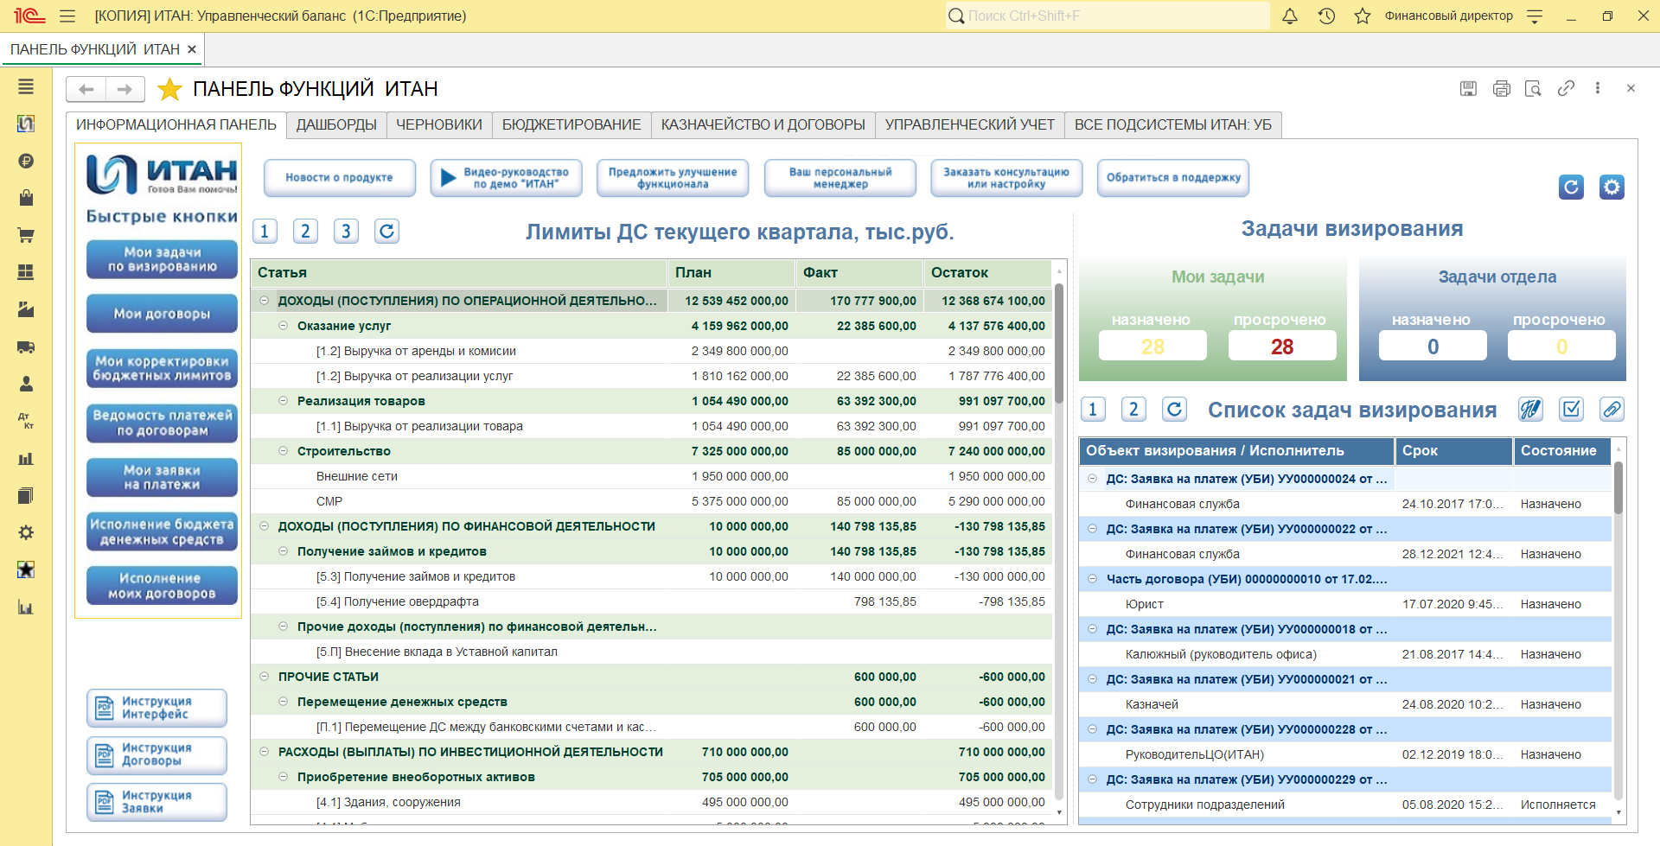Screen dimensions: 1660x846
Task: Refresh the cash limits table
Action: [x=386, y=231]
